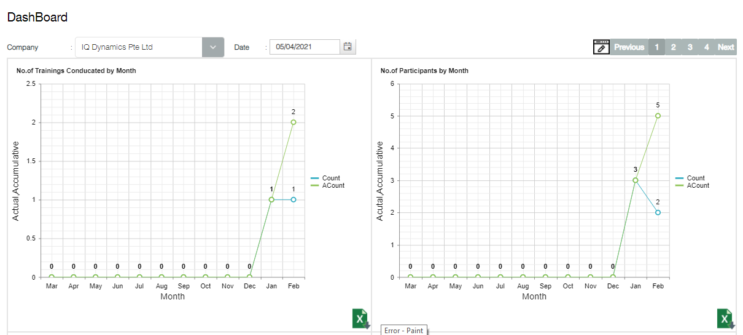The image size is (743, 335).
Task: Click the 'No.of Participants by Month' title
Action: pos(424,71)
